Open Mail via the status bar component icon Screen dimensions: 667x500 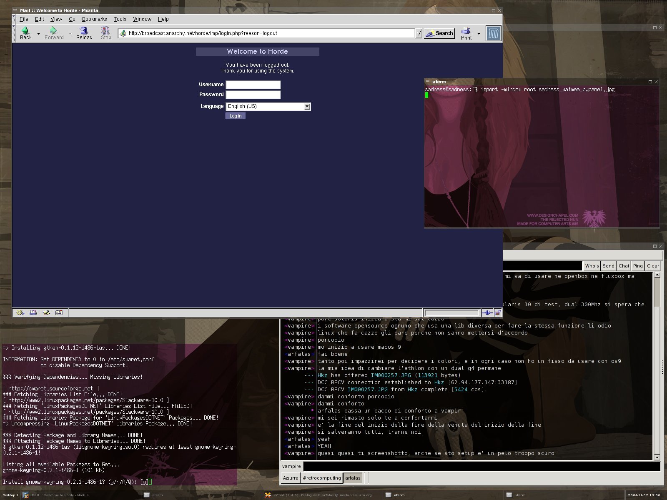pos(33,312)
